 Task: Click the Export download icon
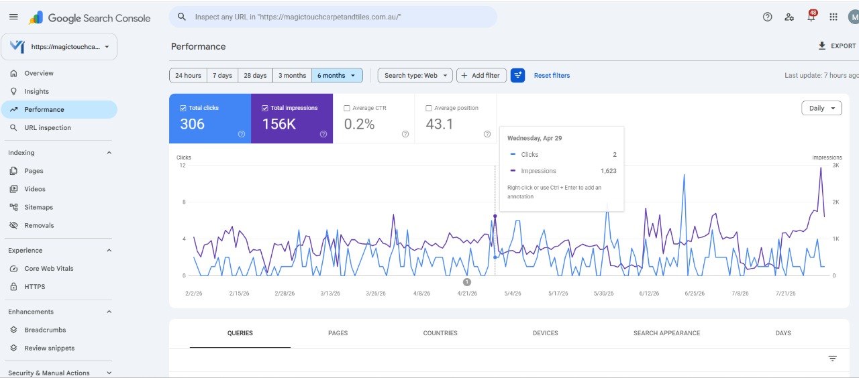pyautogui.click(x=822, y=46)
